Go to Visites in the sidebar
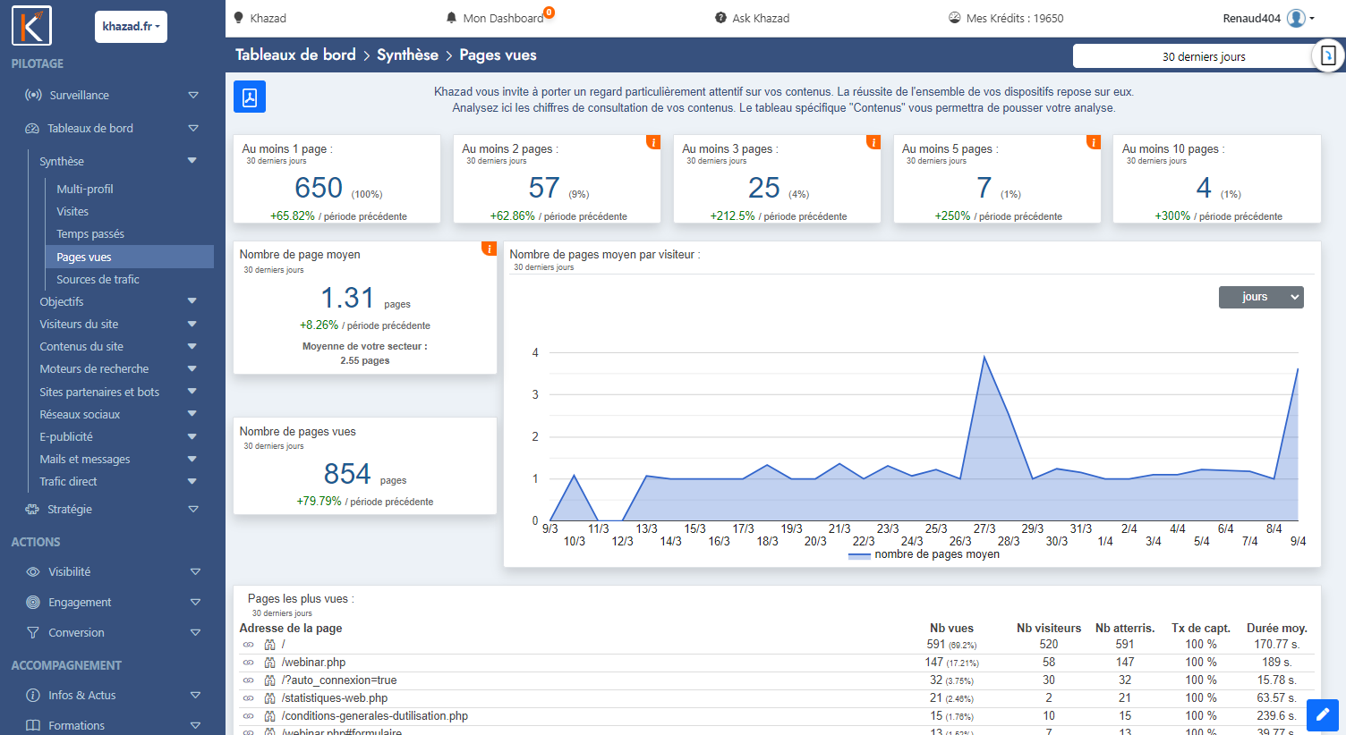1346x735 pixels. 72,211
